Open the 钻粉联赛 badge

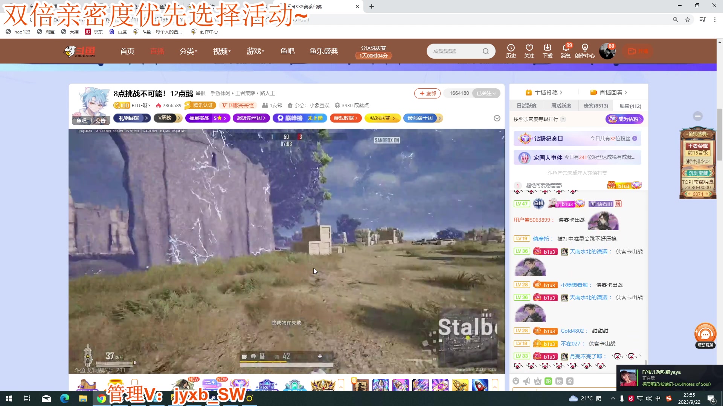pyautogui.click(x=383, y=118)
